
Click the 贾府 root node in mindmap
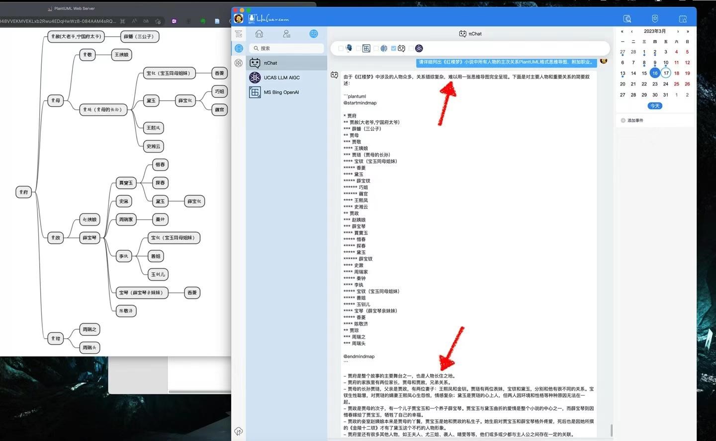point(24,192)
